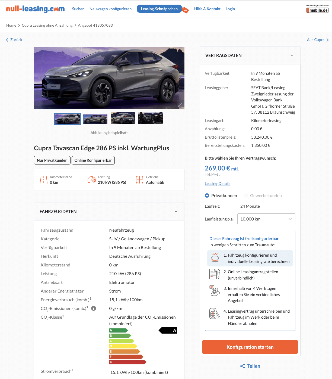
Task: Click the Deutsche Ausführung value
Action: click(130, 256)
